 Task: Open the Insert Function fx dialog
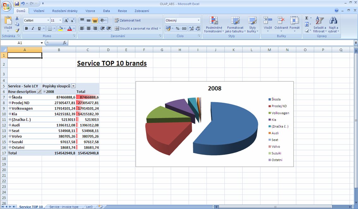click(x=65, y=43)
